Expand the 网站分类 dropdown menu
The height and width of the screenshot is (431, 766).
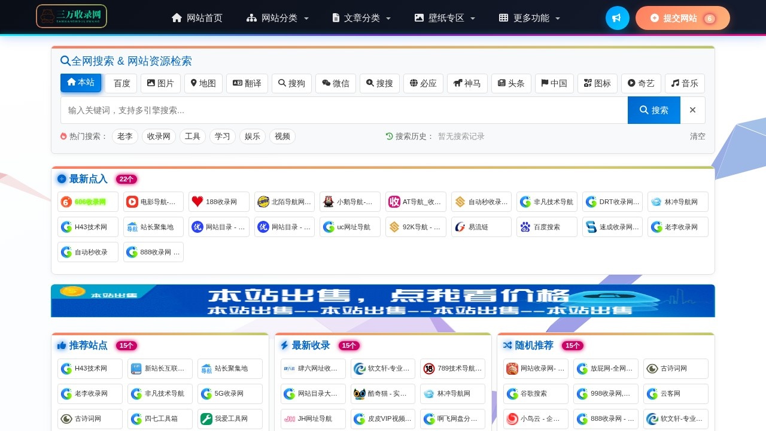(x=278, y=18)
